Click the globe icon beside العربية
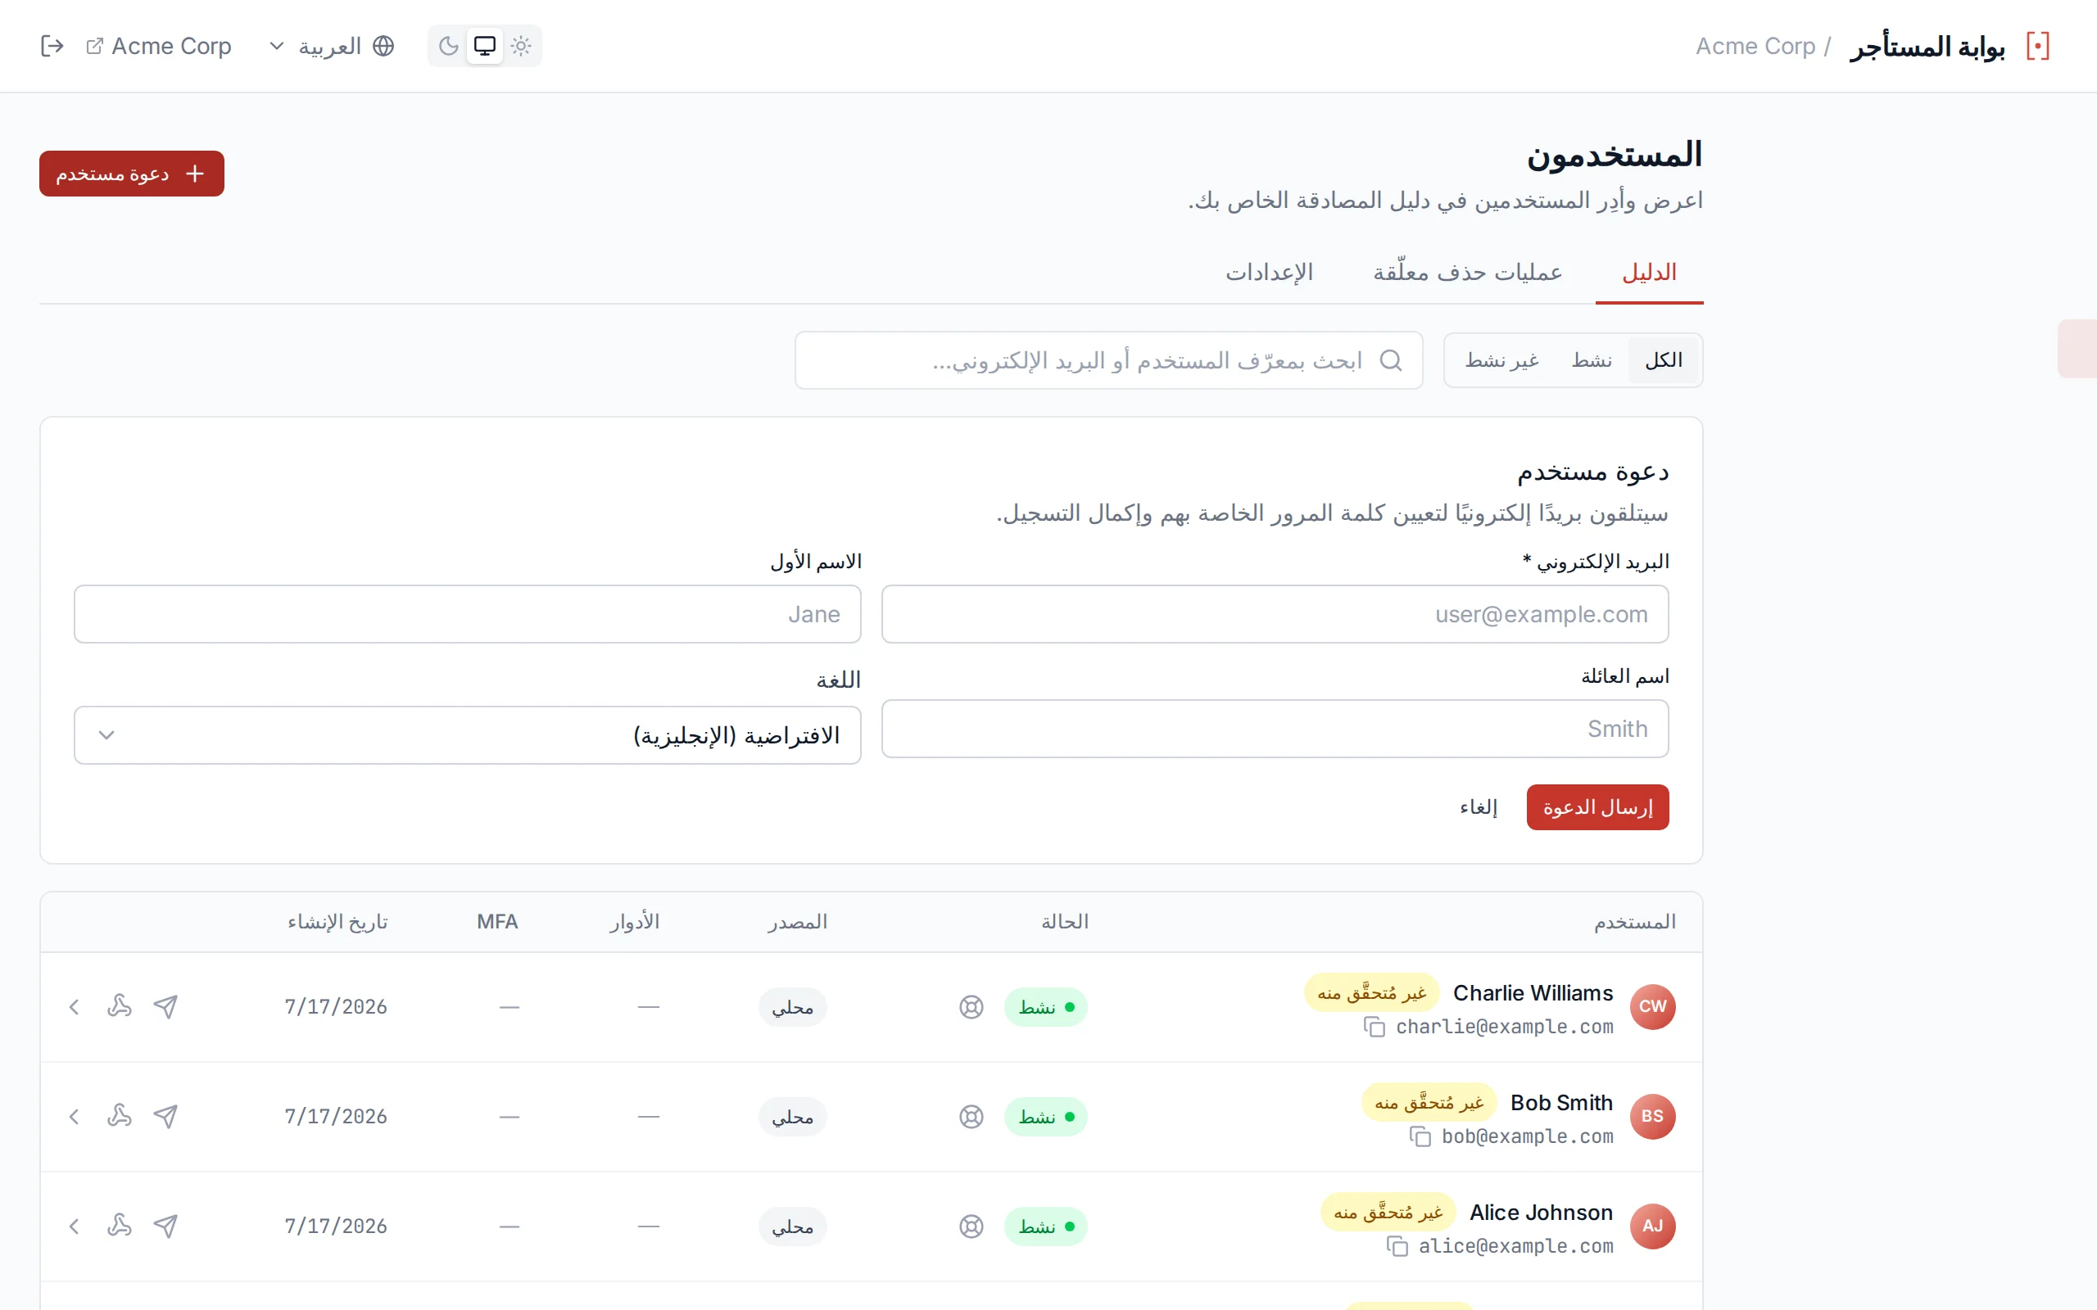 pos(384,46)
